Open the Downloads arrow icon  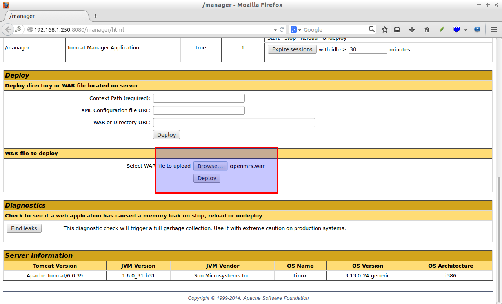coord(412,29)
